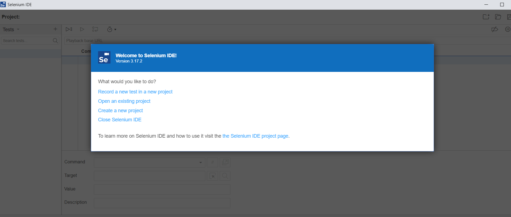Visit the Selenium IDE project page link
The height and width of the screenshot is (217, 511).
tap(255, 136)
